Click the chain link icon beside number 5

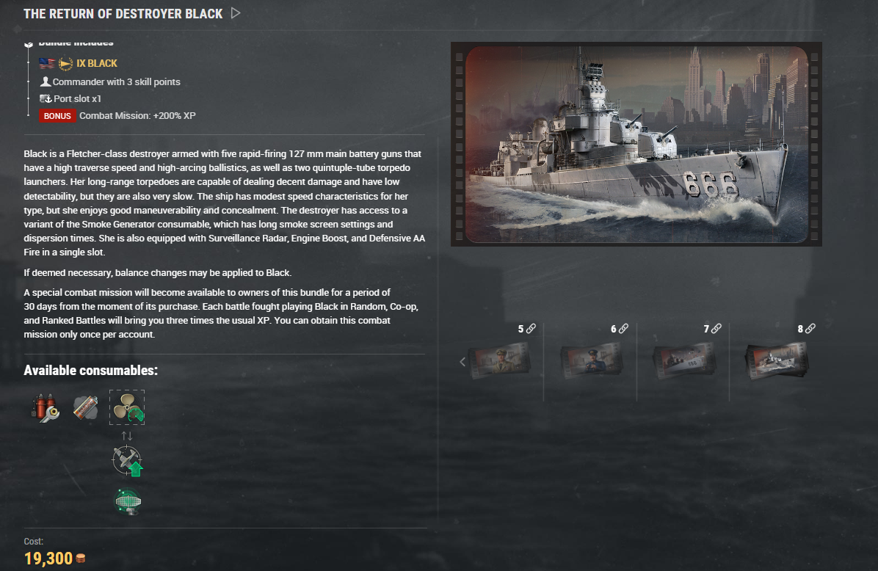[x=531, y=329]
